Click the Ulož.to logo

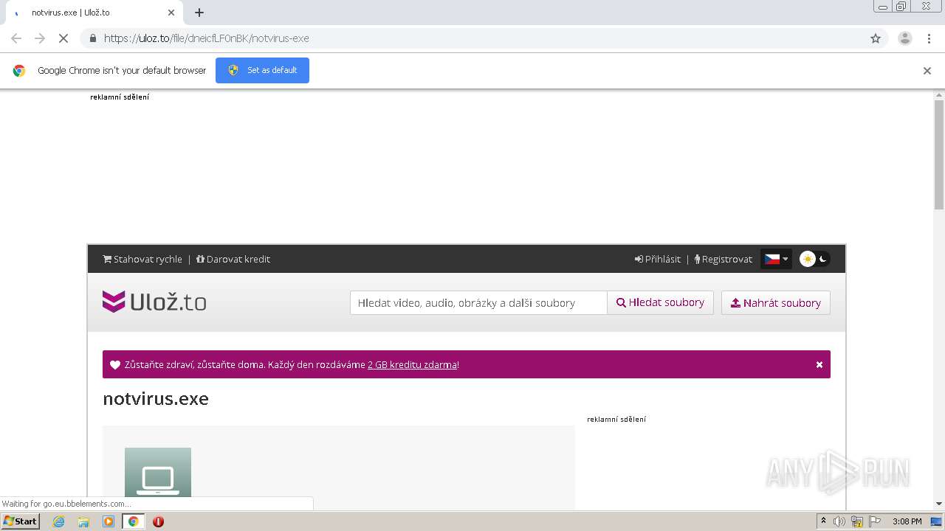[x=154, y=302]
